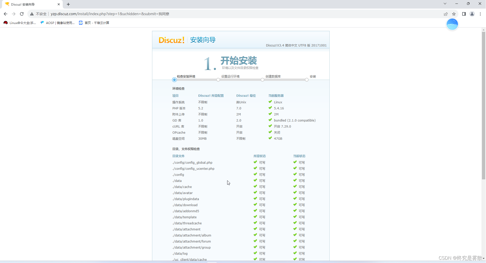Click the green check next to Linux
This screenshot has width=486, height=263.
270,102
